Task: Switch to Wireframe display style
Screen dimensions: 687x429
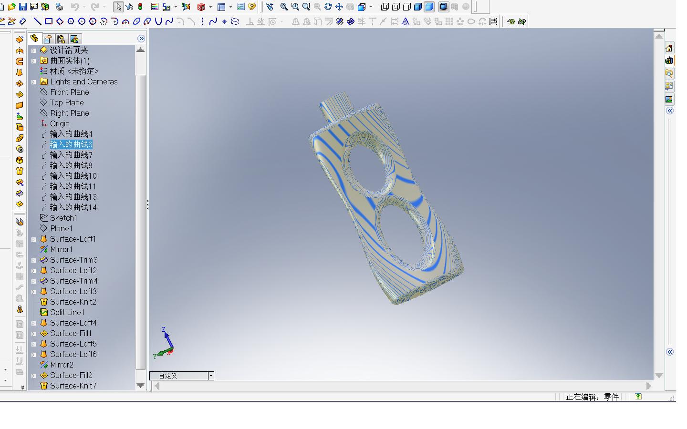Action: pyautogui.click(x=385, y=7)
